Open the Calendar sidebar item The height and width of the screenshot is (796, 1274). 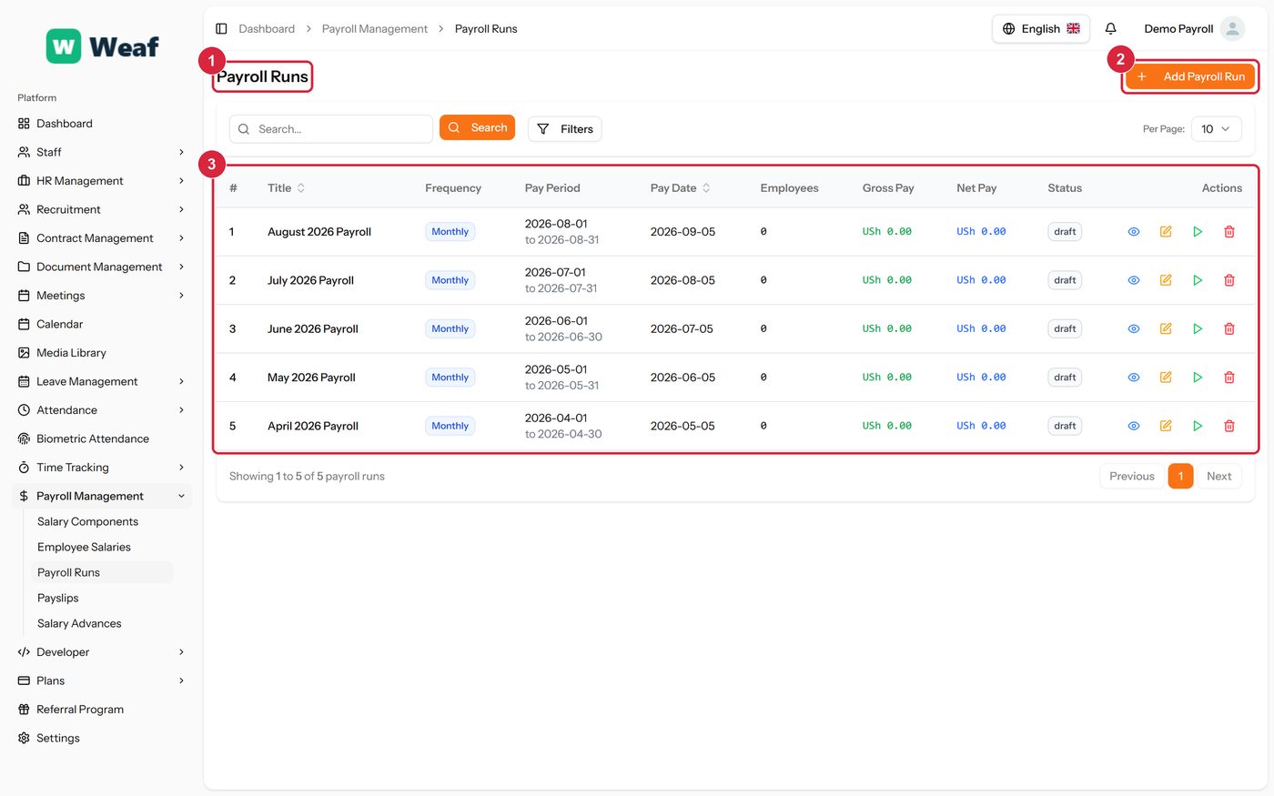coord(101,324)
